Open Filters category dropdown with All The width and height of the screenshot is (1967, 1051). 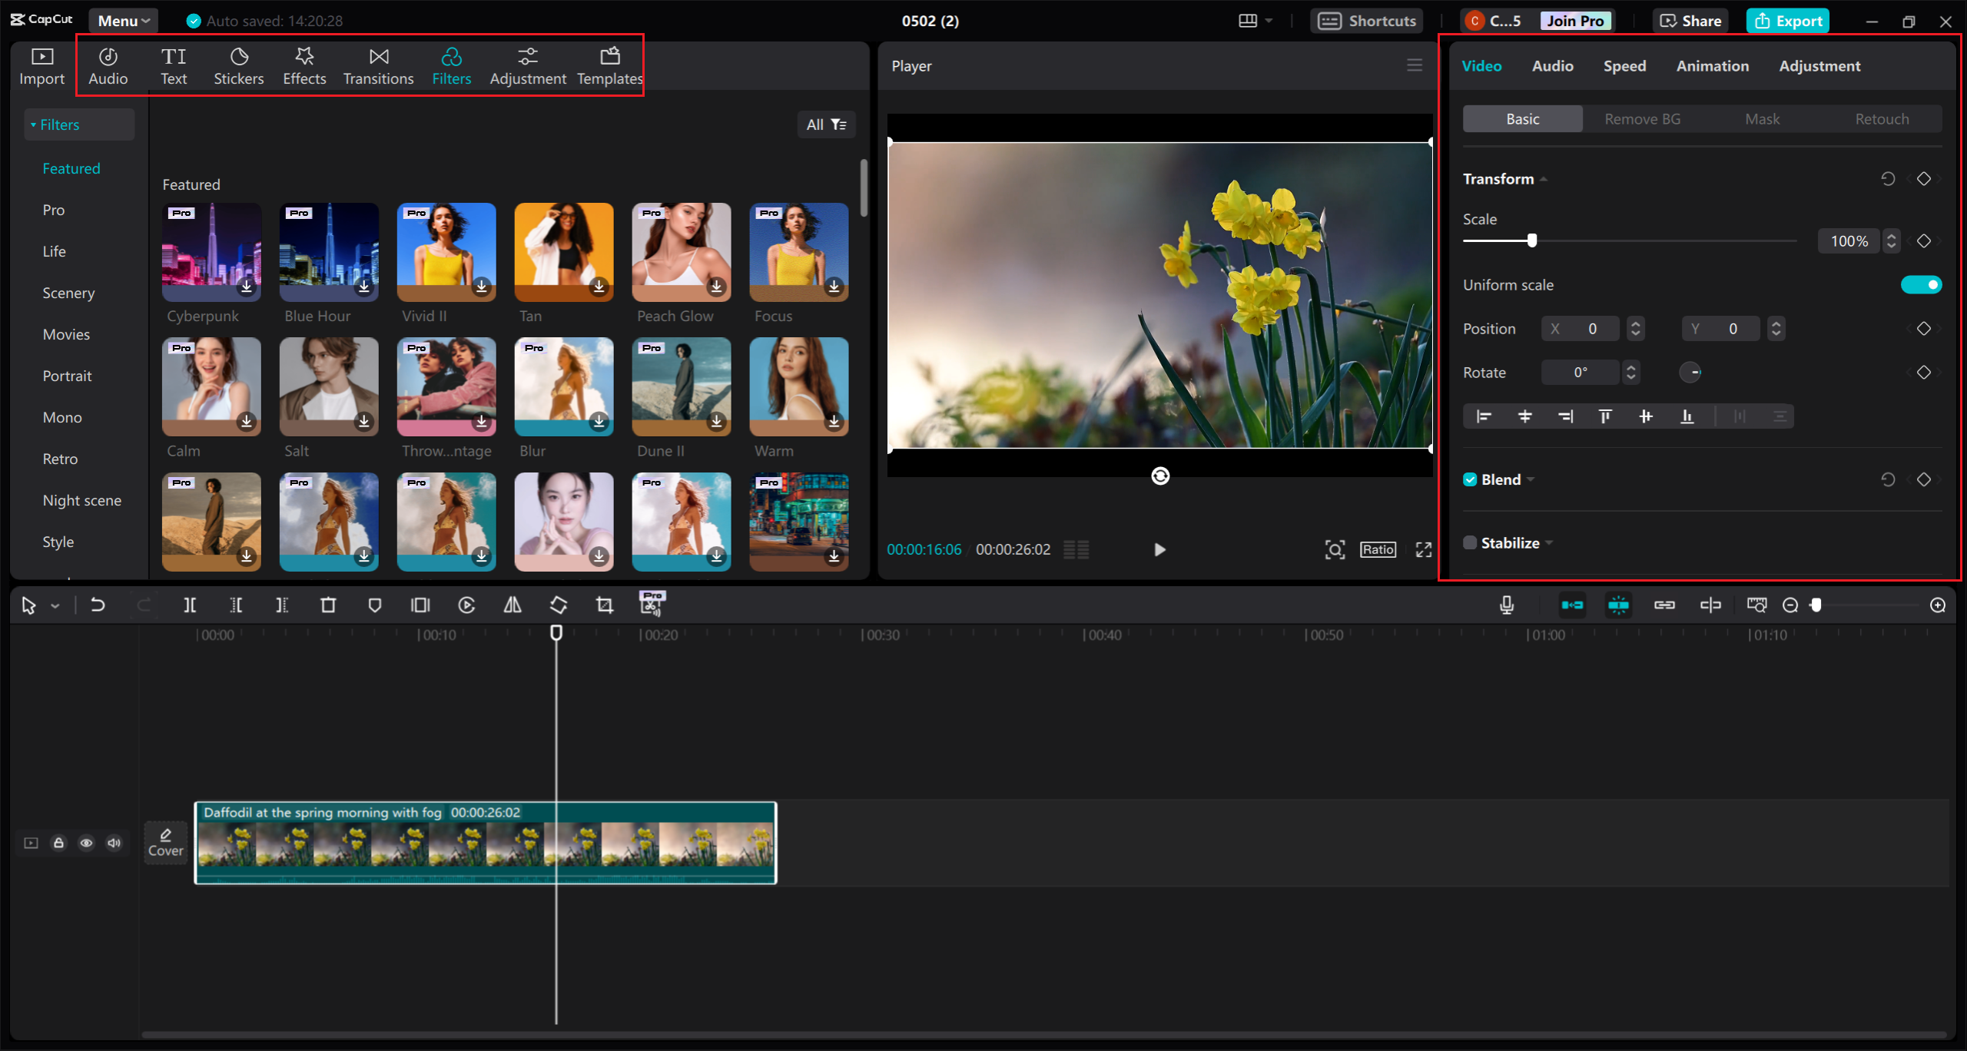pyautogui.click(x=826, y=124)
